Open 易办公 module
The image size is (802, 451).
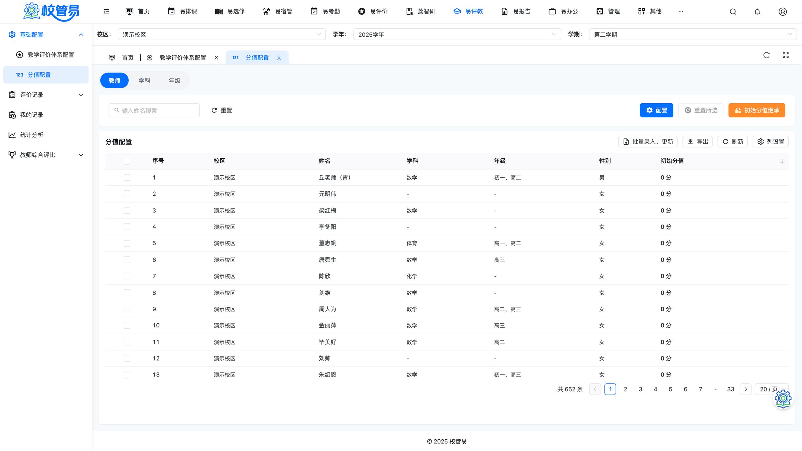pyautogui.click(x=563, y=11)
